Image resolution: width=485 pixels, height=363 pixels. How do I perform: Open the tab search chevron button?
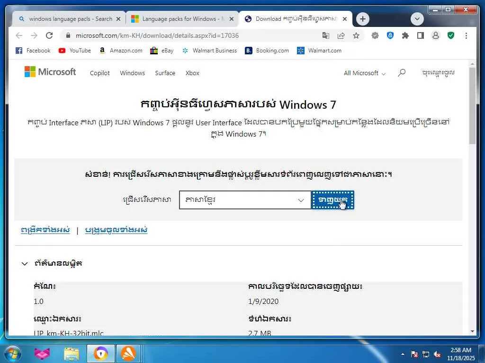pyautogui.click(x=417, y=19)
